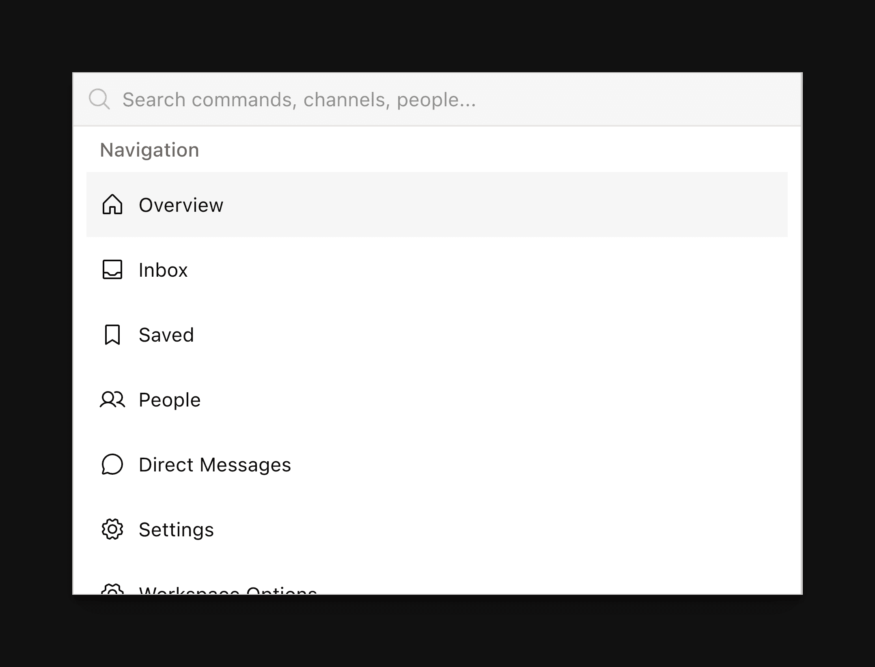This screenshot has height=667, width=875.
Task: Open the Inbox entry
Action: coord(163,270)
